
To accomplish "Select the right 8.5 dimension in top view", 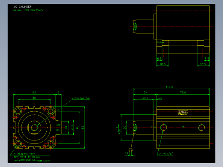I will (x=207, y=59).
